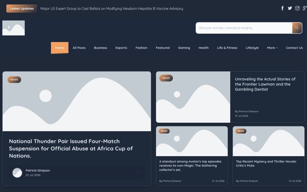Open the Gaming category

(x=184, y=48)
